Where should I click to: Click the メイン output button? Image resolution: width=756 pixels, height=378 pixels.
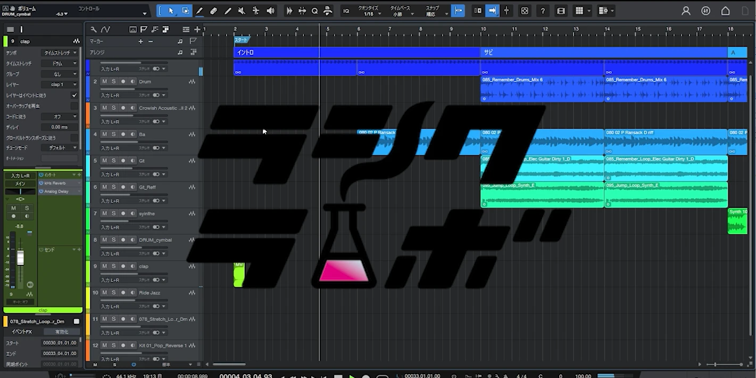pos(20,183)
